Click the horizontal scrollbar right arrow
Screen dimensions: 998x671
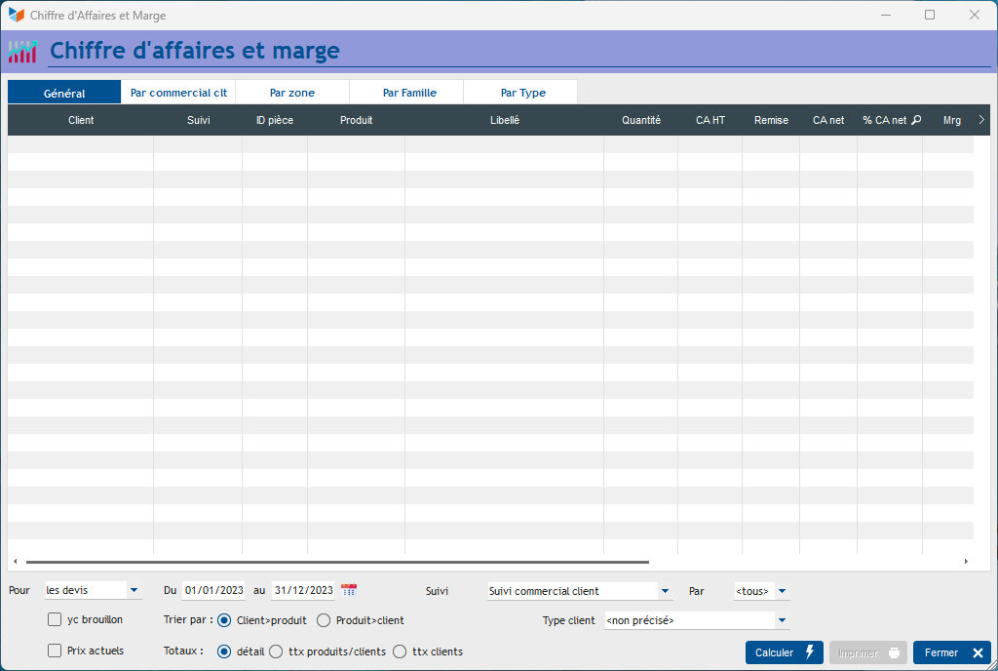(x=966, y=562)
